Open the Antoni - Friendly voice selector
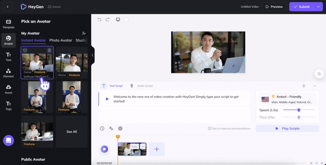 pyautogui.click(x=287, y=99)
